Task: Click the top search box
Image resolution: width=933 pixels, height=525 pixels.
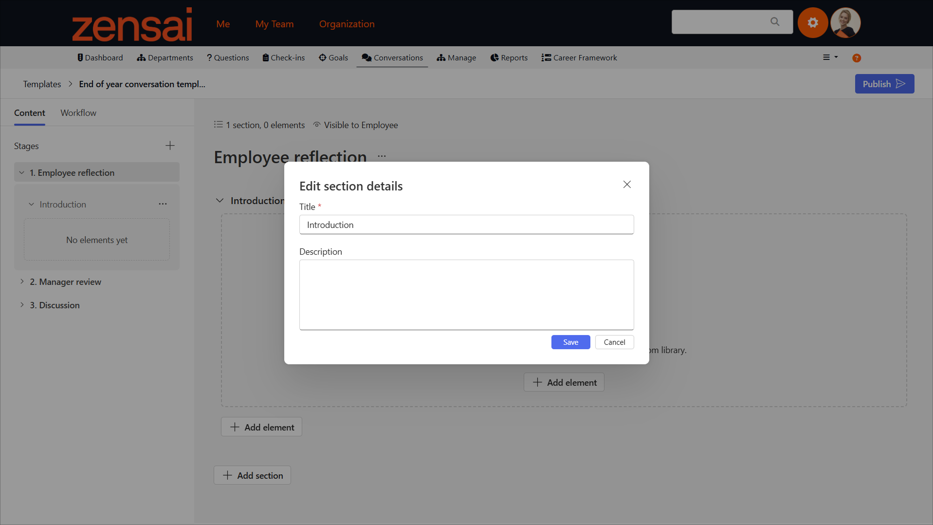Action: click(732, 22)
